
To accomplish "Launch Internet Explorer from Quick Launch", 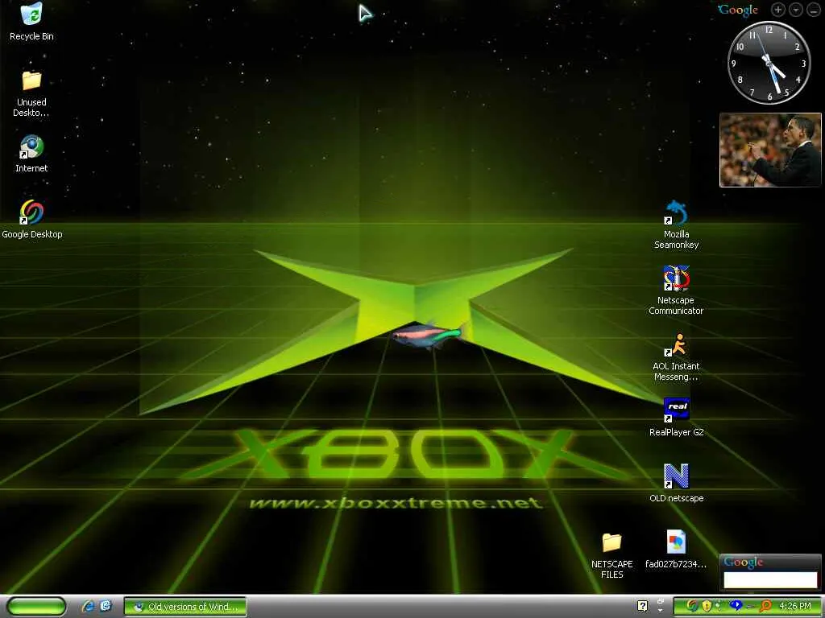I will (x=89, y=607).
